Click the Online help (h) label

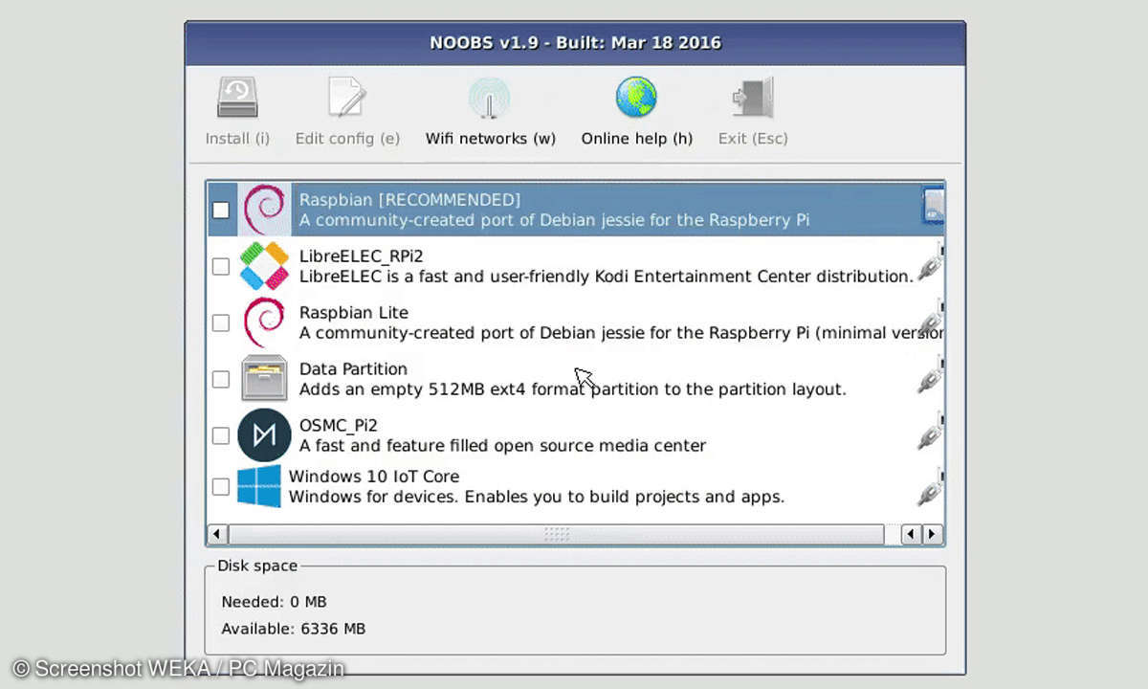point(637,139)
